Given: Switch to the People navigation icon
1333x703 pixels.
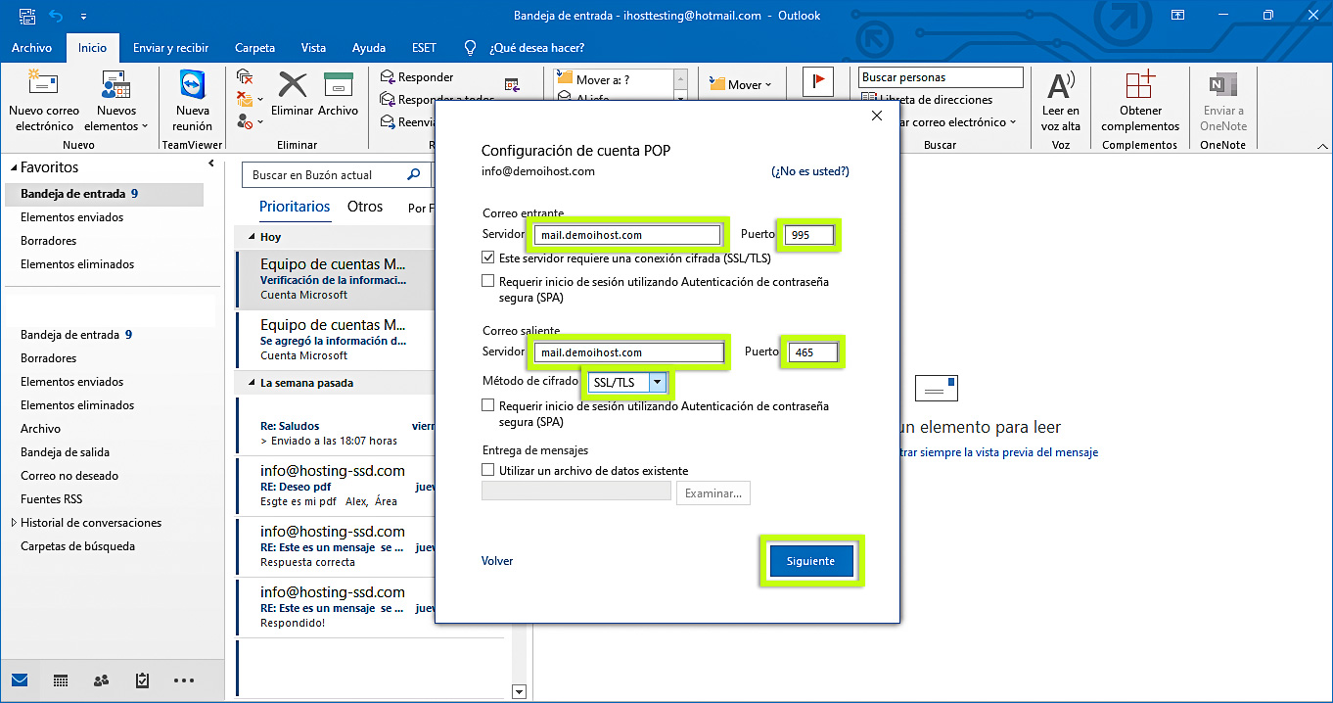Looking at the screenshot, I should click(x=101, y=680).
